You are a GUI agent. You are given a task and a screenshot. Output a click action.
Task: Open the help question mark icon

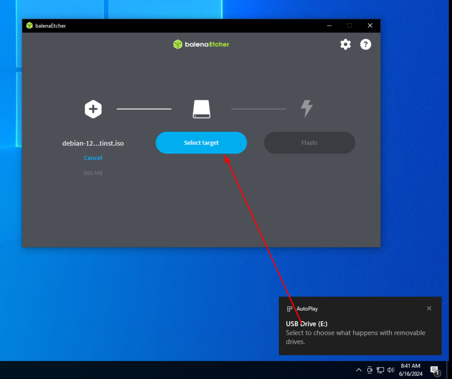click(366, 44)
